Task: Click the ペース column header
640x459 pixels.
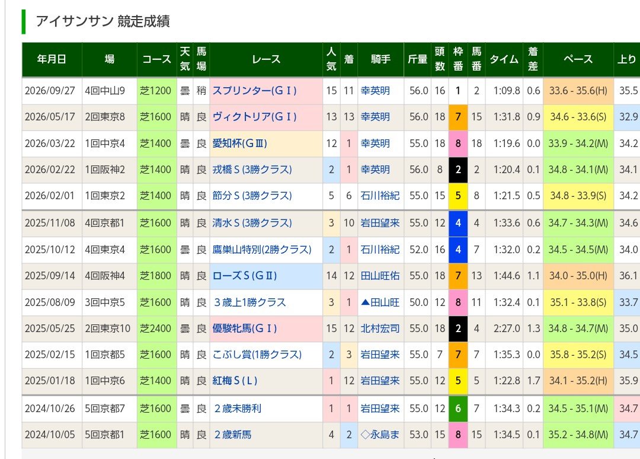Action: [578, 59]
